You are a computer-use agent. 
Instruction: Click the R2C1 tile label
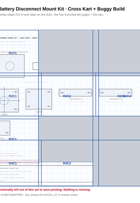12,96
